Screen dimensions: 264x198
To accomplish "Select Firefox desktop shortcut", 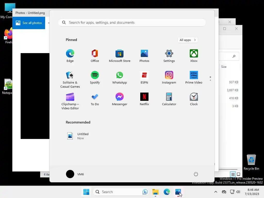I will point(9,36).
